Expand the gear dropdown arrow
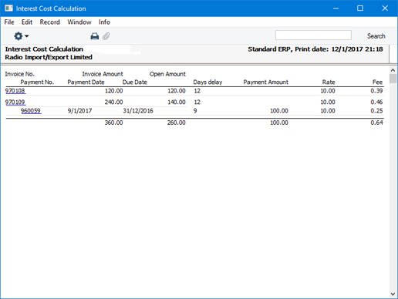This screenshot has width=398, height=299. (27, 36)
